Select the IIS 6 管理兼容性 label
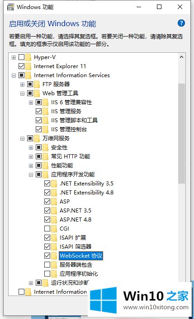The height and width of the screenshot is (319, 194). [71, 102]
